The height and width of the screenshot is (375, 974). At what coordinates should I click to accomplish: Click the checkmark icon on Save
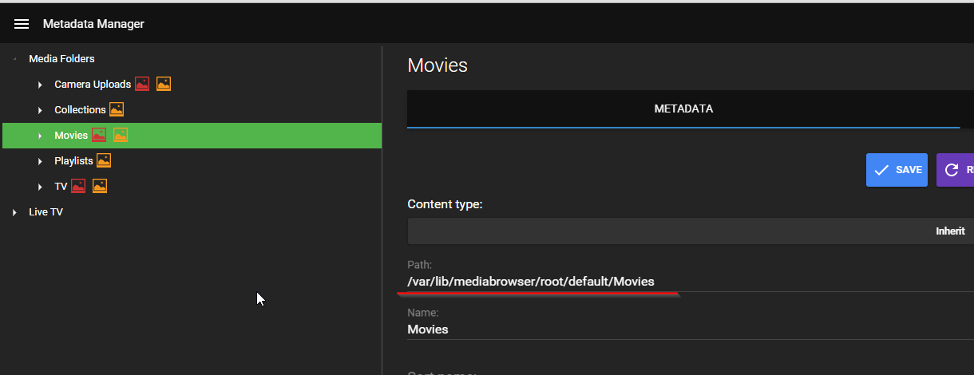[x=881, y=170]
